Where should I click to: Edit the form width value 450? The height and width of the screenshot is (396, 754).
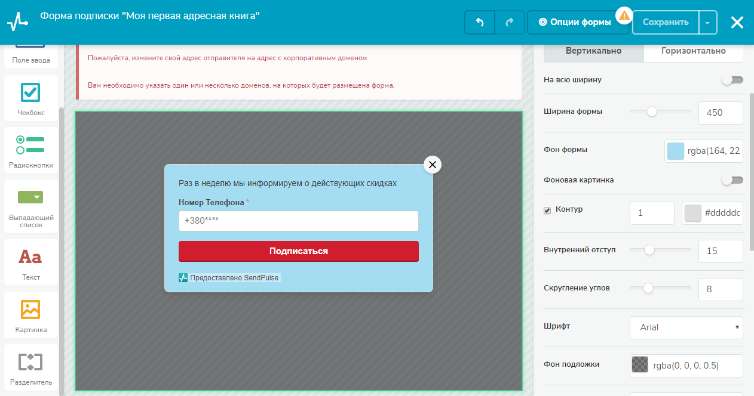(721, 113)
